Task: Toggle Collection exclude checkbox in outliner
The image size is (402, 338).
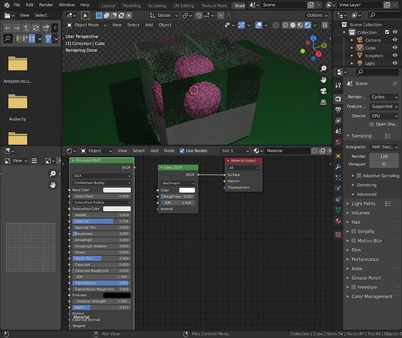Action: point(387,32)
